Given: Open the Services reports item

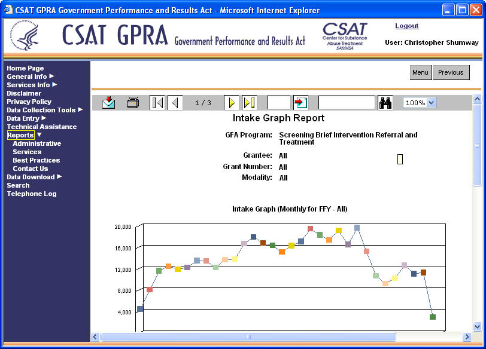Looking at the screenshot, I should (27, 152).
